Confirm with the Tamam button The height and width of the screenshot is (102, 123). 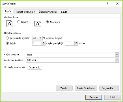pyautogui.click(x=94, y=97)
